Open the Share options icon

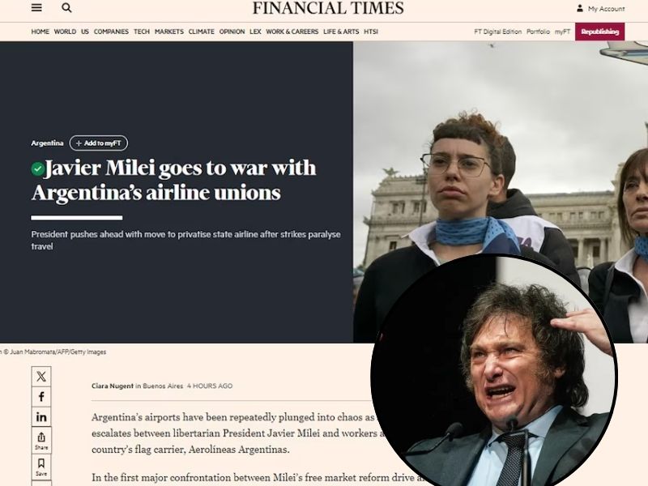(41, 441)
